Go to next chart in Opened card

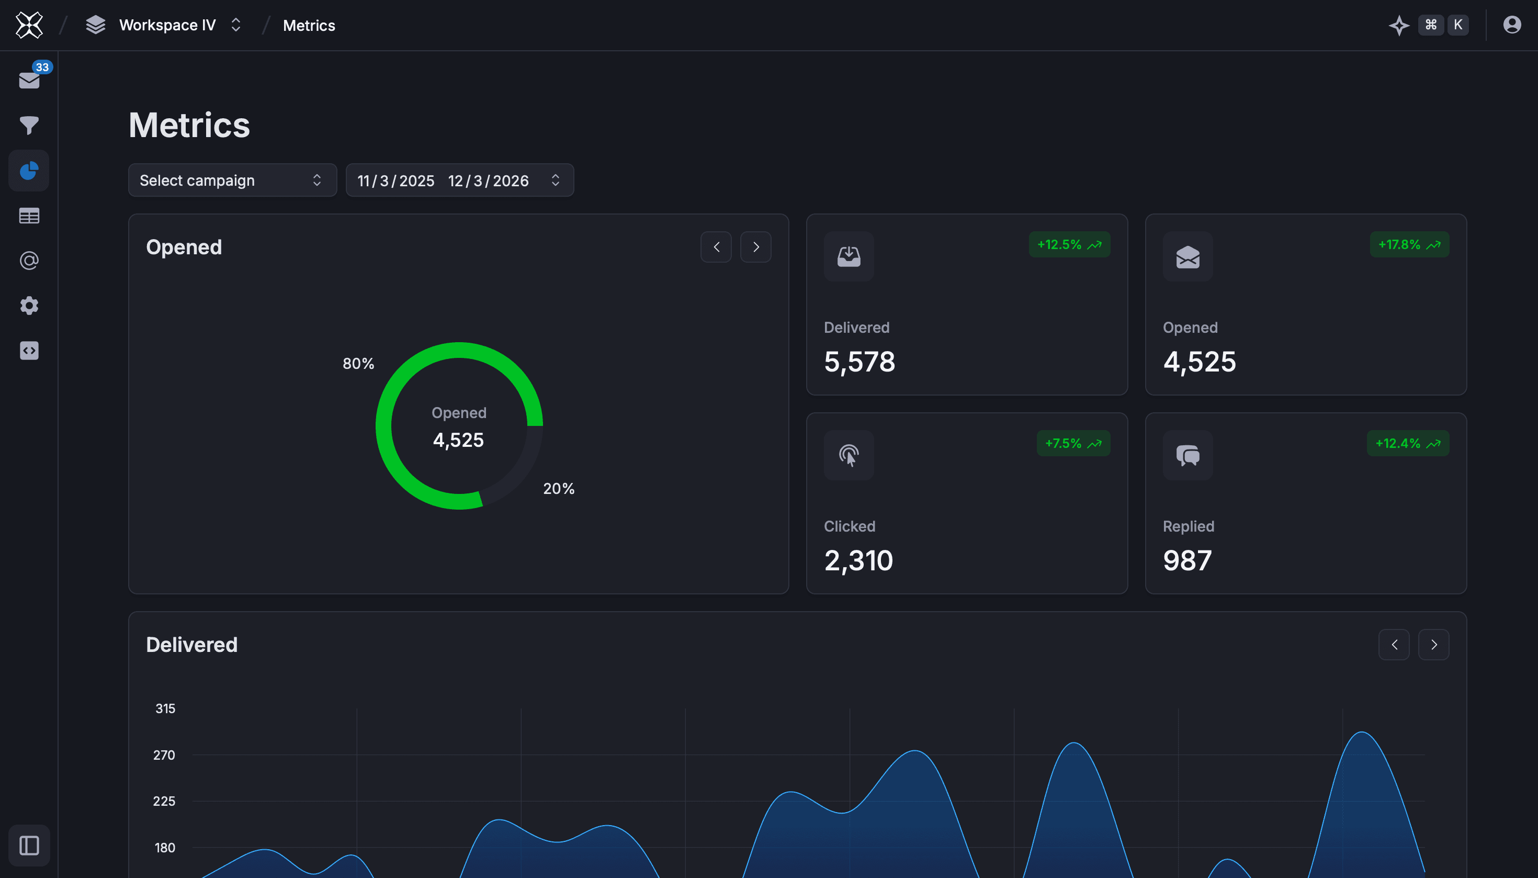pyautogui.click(x=755, y=247)
